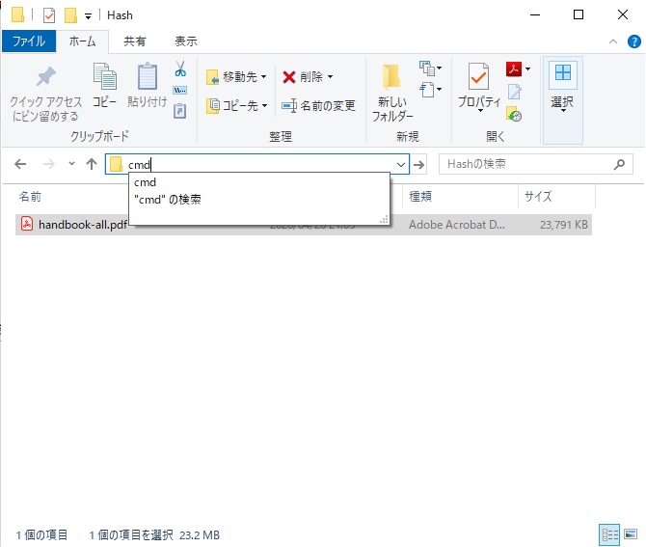The width and height of the screenshot is (646, 547).
Task: Expand the address bar history dropdown
Action: (x=401, y=165)
